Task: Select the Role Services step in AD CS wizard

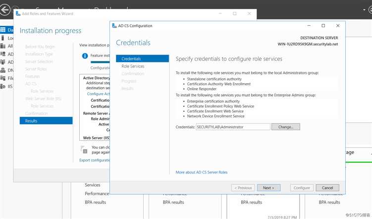Action: [x=133, y=66]
